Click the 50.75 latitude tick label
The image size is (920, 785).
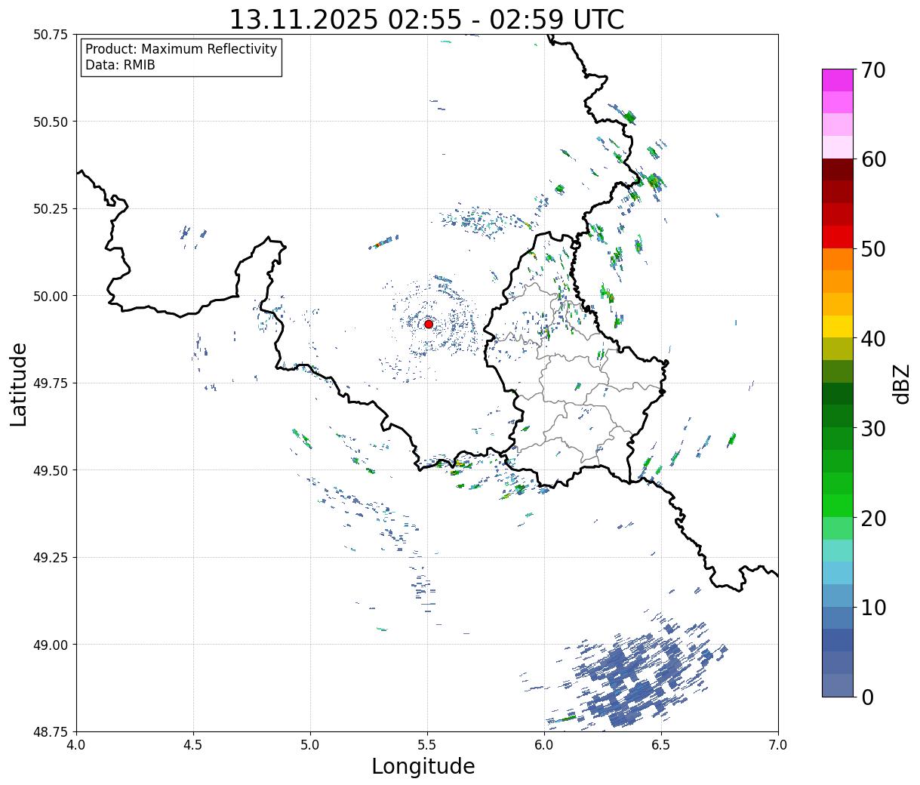pos(51,35)
